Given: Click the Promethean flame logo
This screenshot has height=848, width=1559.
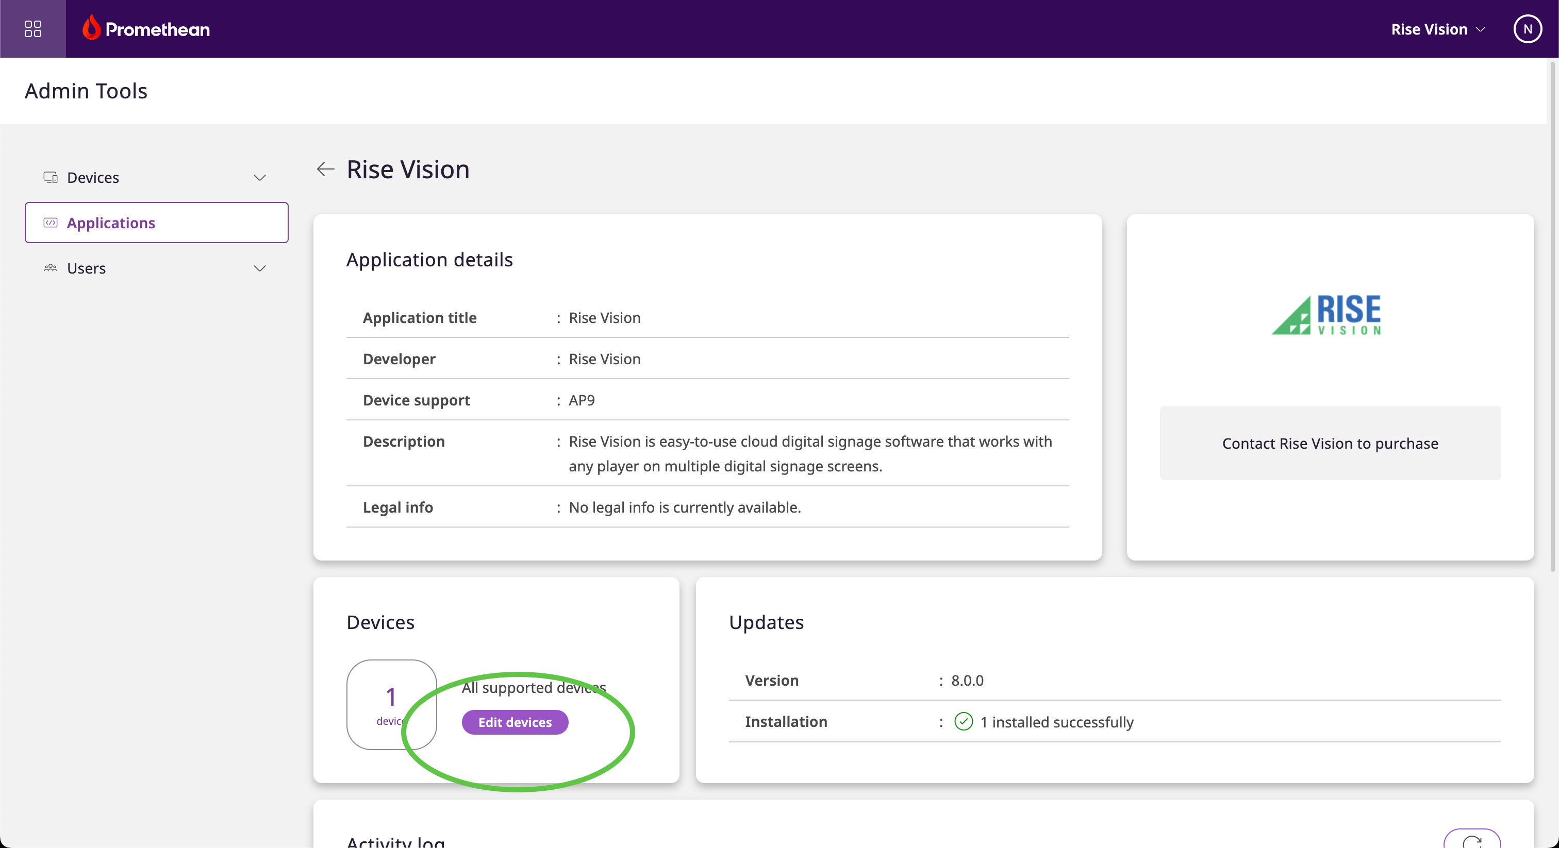Looking at the screenshot, I should (x=91, y=28).
